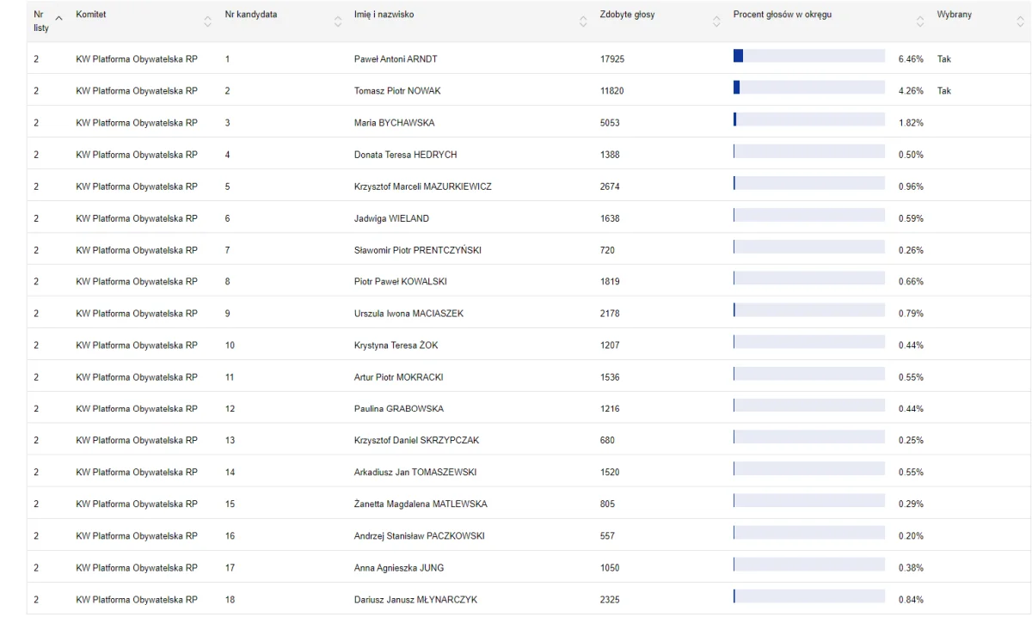Sort table by Komitet column arrows
Viewport: 1032px width, 617px height.
tap(207, 21)
